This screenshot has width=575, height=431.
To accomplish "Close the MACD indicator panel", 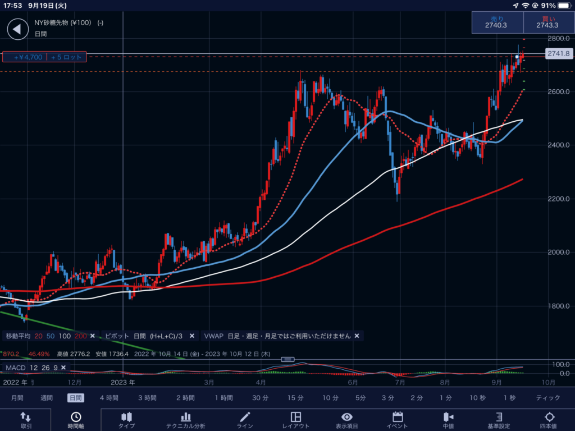I will 63,368.
